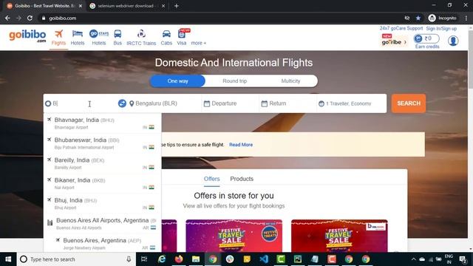Choose Bhavnagar, India (BHU) suggestion
Screen dimensions: 473x266
(x=102, y=123)
